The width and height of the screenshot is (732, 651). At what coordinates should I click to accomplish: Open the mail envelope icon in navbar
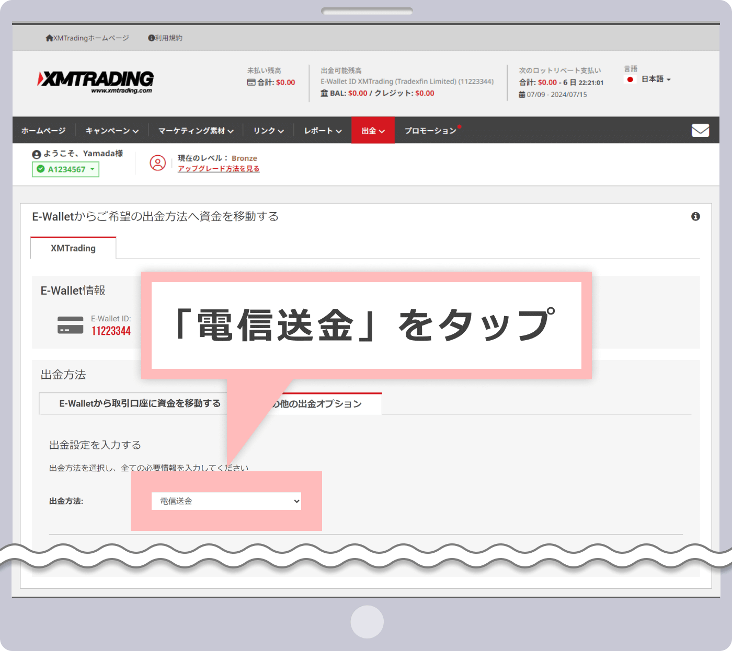(700, 130)
